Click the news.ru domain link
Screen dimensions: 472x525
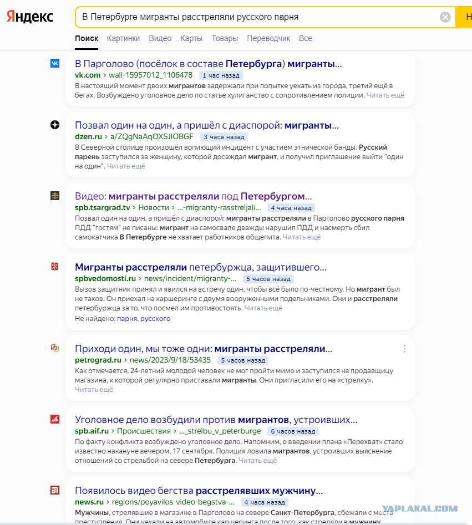point(89,502)
